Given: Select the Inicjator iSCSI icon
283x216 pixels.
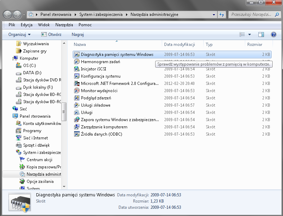Looking at the screenshot, I should (x=77, y=69).
